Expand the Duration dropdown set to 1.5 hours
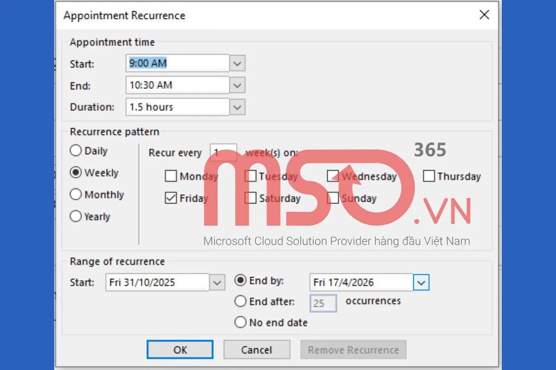The height and width of the screenshot is (370, 556). click(x=237, y=107)
